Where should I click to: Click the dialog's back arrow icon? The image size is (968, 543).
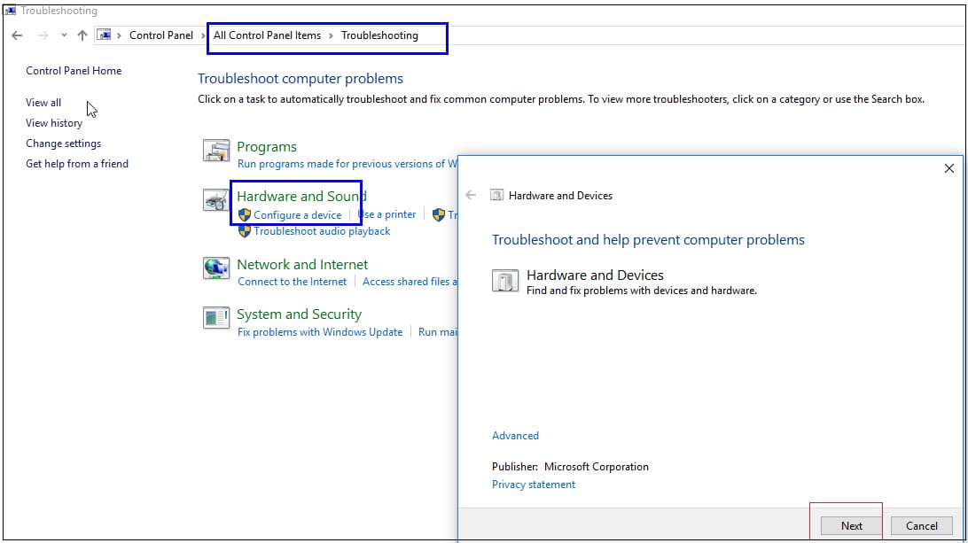click(x=471, y=195)
